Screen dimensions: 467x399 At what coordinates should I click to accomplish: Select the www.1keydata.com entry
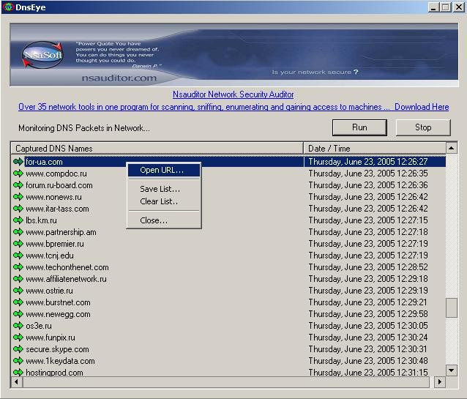(60, 361)
